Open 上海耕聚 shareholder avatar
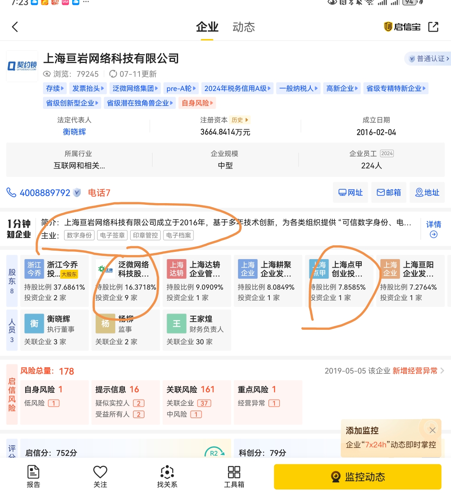 tap(248, 269)
